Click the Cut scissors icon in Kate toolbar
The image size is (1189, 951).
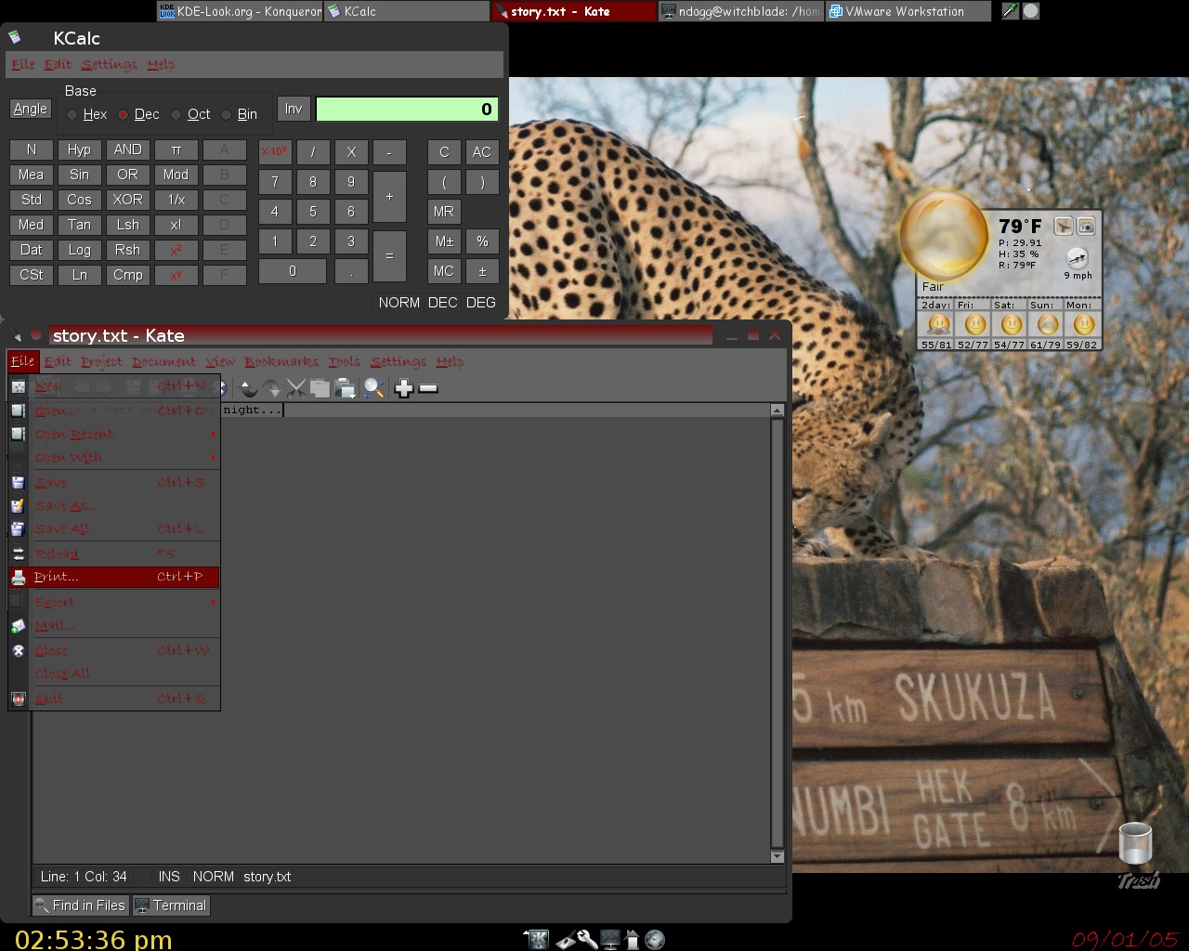296,388
